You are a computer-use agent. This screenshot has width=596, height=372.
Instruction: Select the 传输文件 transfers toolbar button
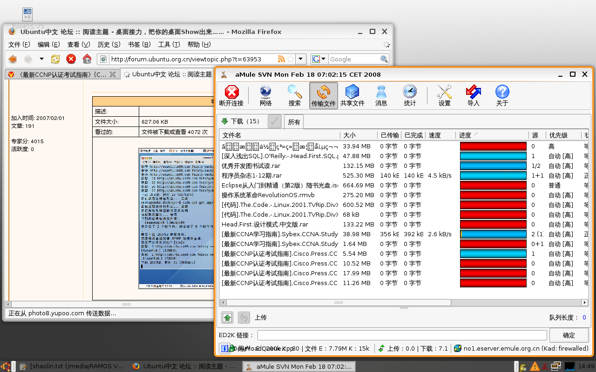pos(323,96)
